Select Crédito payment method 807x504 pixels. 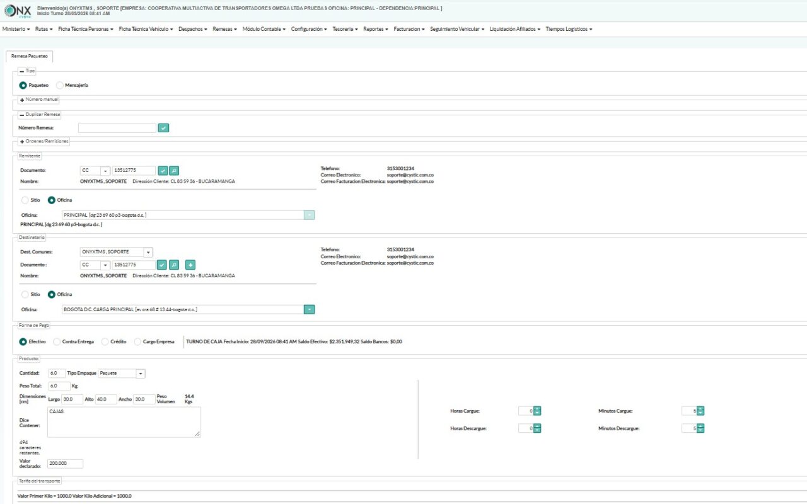(x=105, y=341)
